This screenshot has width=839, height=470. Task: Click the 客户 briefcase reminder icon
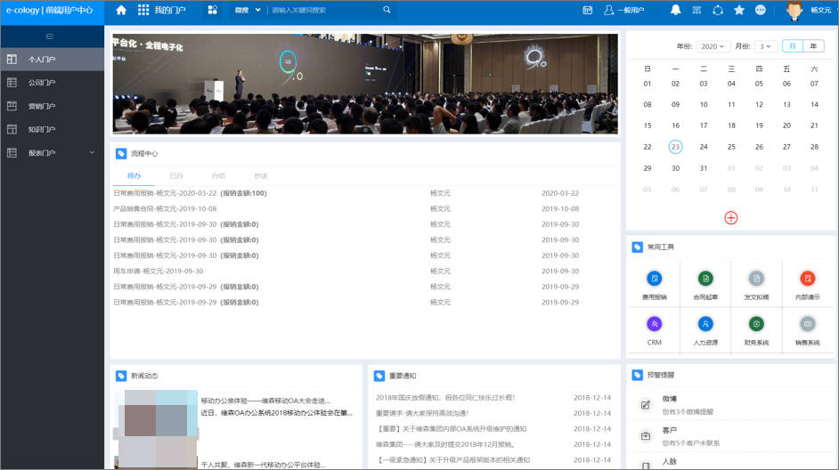[x=646, y=436]
